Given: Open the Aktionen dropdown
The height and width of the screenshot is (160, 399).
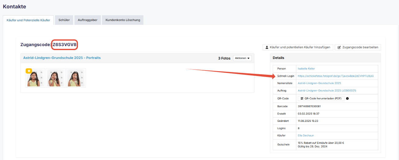Looking at the screenshot, I should (242, 58).
